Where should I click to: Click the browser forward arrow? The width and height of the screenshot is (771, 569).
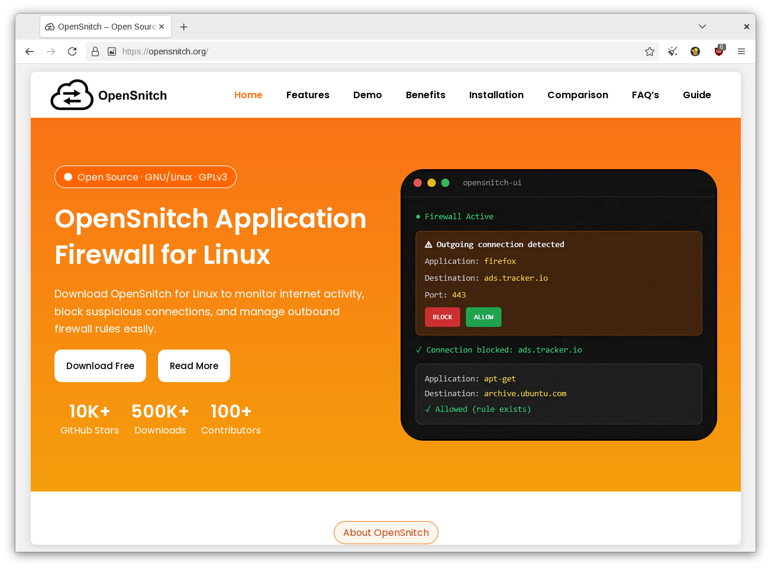coord(51,51)
